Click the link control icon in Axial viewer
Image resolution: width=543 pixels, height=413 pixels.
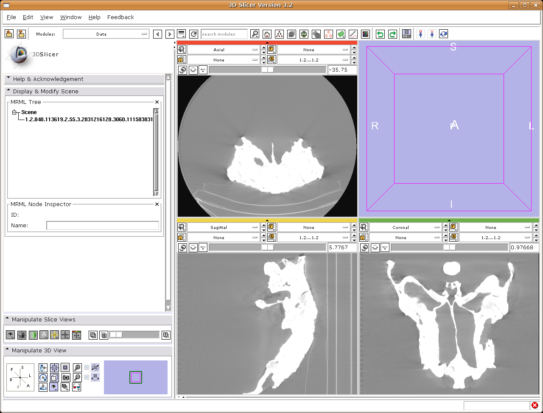click(x=182, y=70)
